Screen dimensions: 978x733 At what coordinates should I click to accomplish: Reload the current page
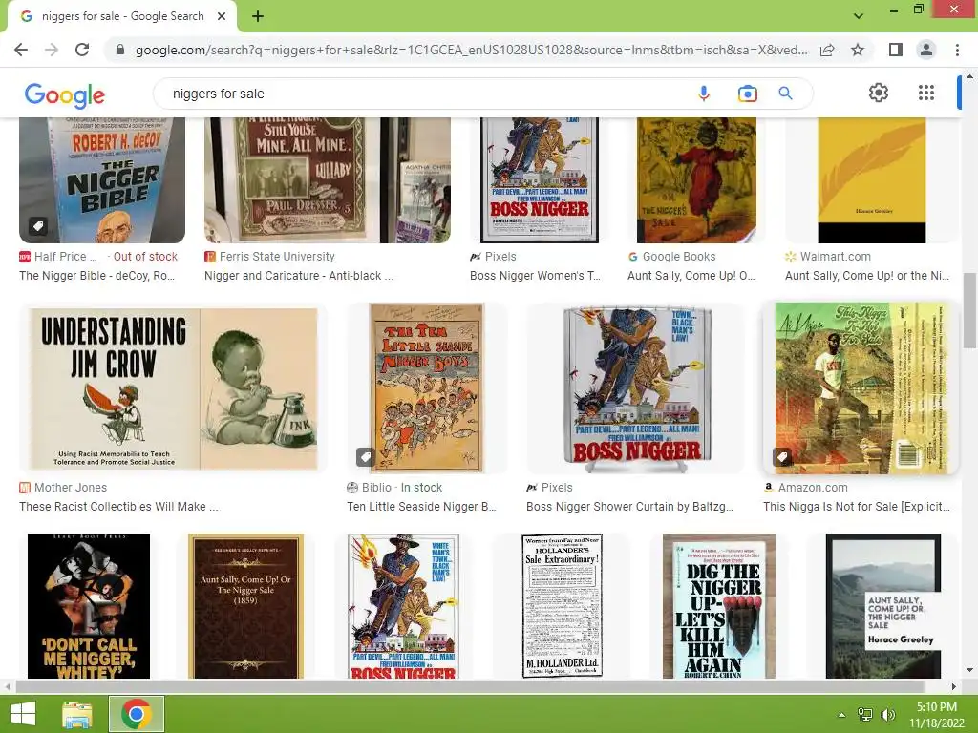pos(82,50)
